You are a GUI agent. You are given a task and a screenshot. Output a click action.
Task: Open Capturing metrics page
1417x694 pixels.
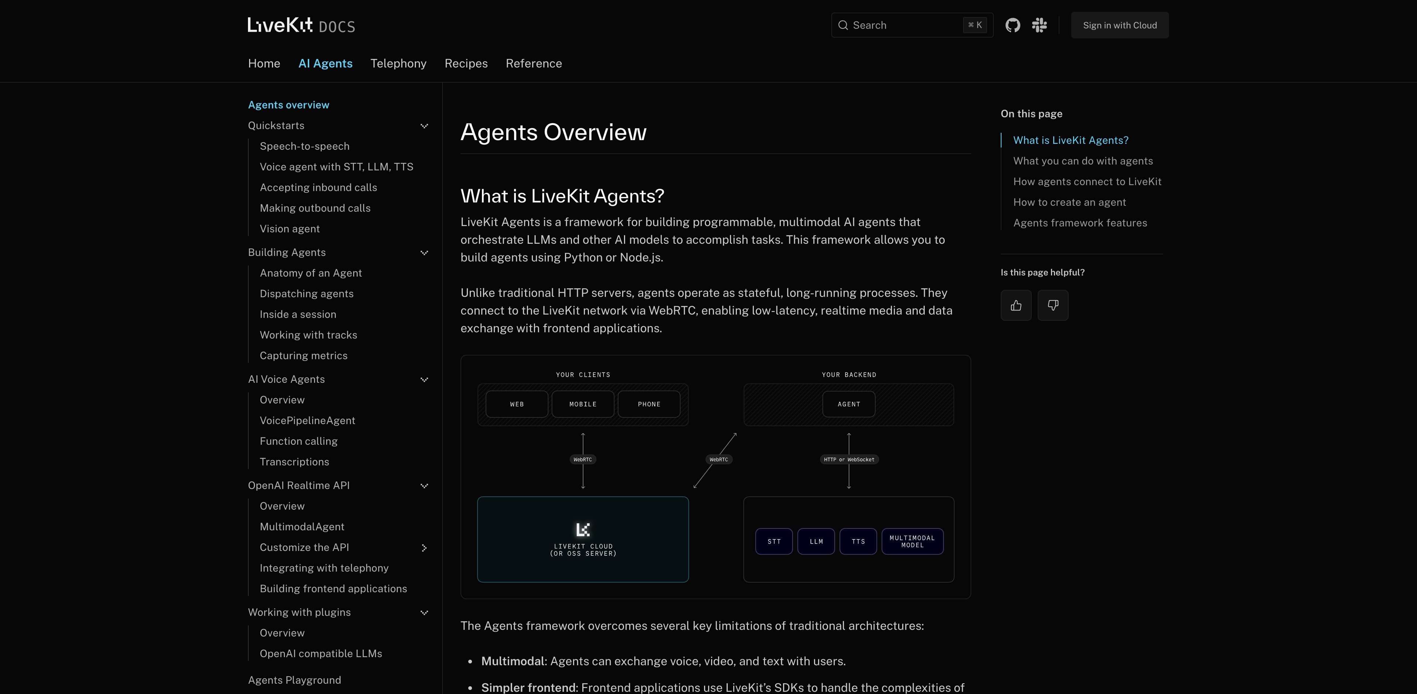point(303,355)
